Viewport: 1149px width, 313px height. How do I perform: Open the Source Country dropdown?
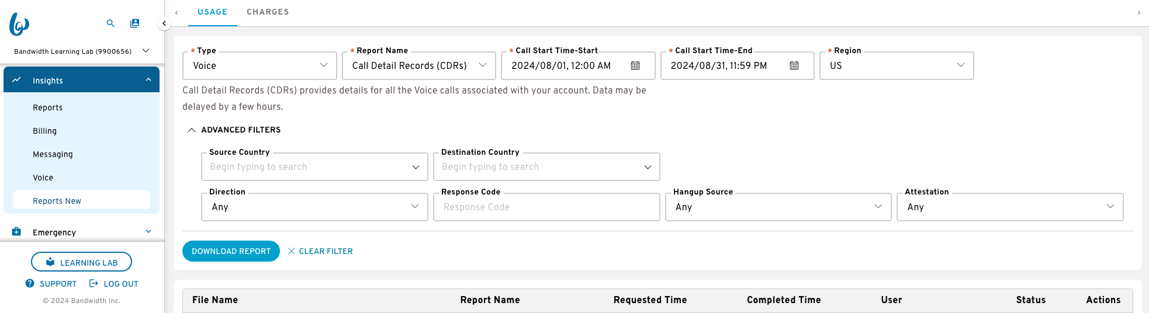pos(315,167)
